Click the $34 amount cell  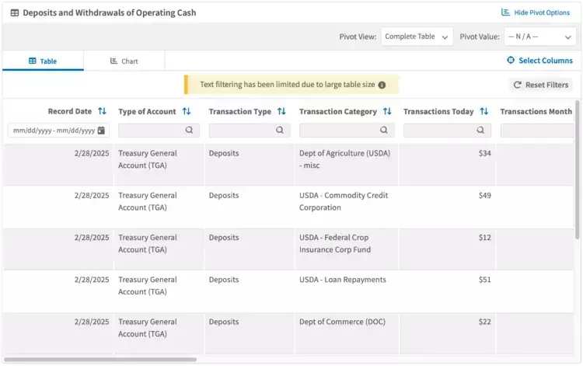[x=447, y=165]
